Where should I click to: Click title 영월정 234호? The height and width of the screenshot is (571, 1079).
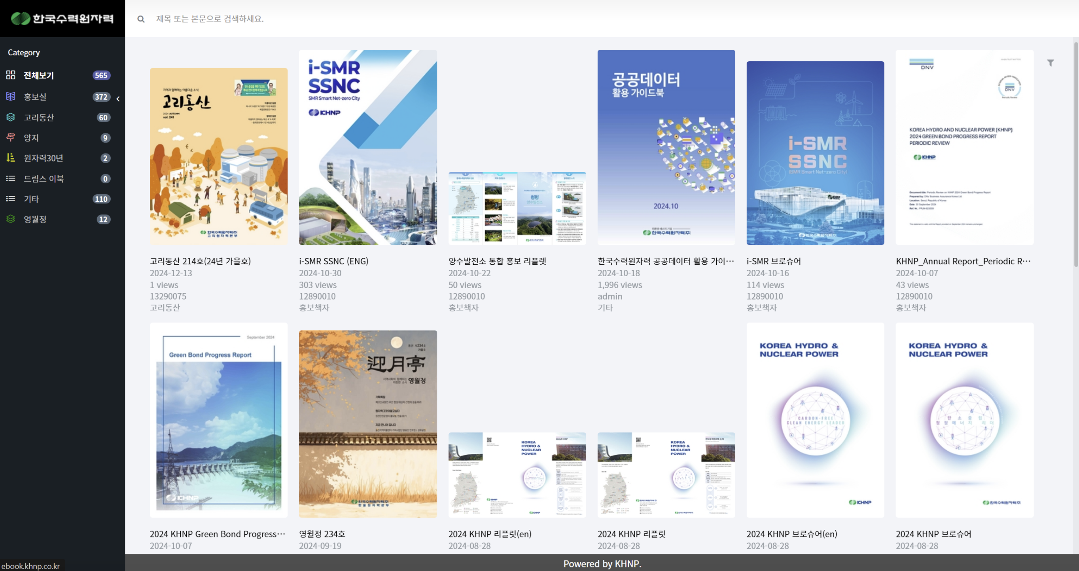coord(322,534)
